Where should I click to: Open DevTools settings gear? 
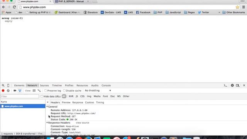232,85
